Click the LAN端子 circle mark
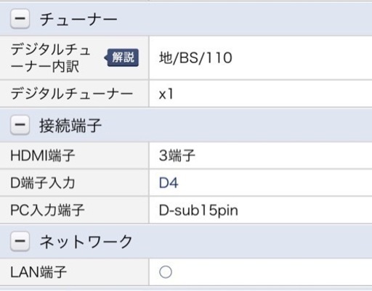Viewport: 372px width, 291px height. pos(166,272)
